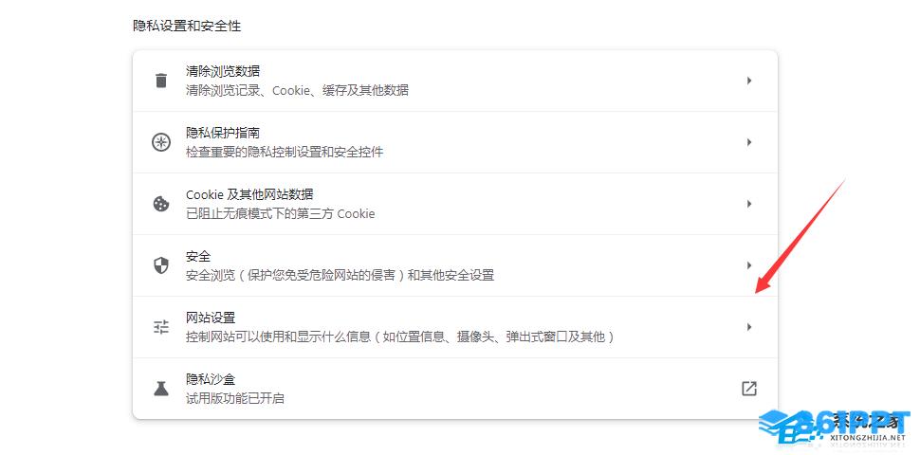Click the shield icon next to 安全

(161, 265)
